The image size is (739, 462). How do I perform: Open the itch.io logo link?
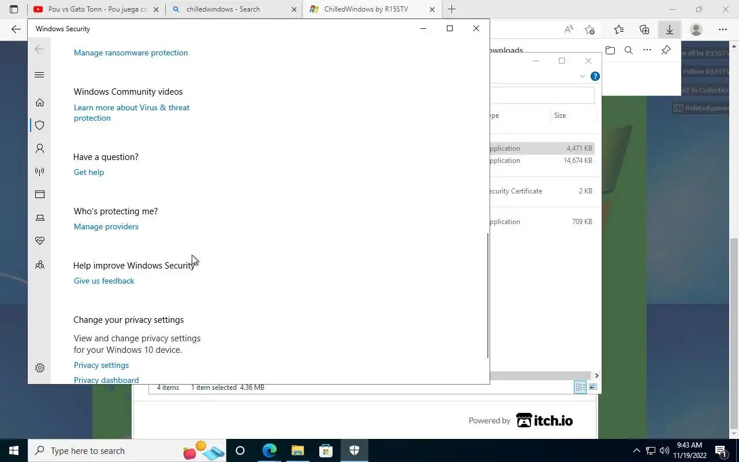(544, 420)
